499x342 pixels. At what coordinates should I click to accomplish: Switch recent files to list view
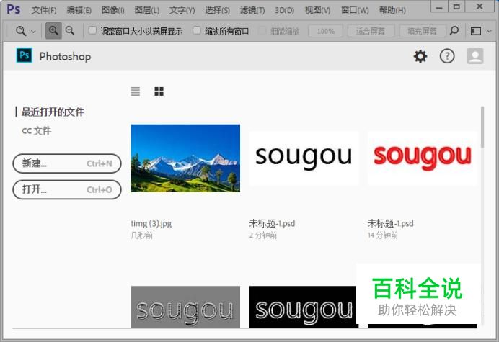pyautogui.click(x=136, y=91)
